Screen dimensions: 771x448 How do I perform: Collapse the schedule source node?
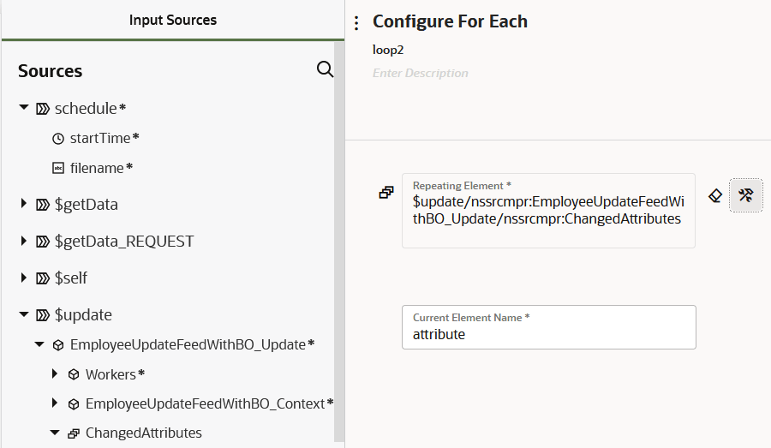pyautogui.click(x=24, y=108)
